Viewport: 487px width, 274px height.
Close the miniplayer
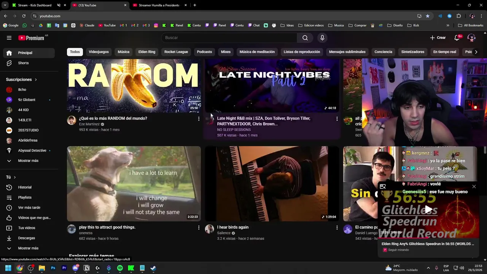coord(474,186)
